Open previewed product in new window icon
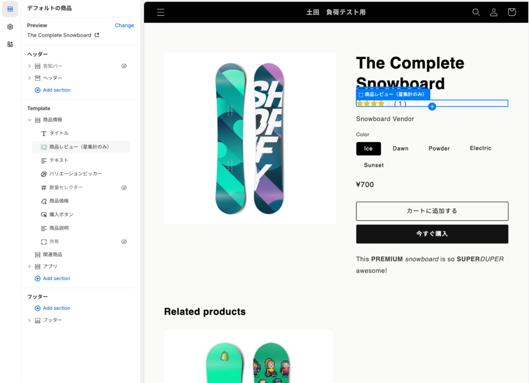The height and width of the screenshot is (383, 529). pyautogui.click(x=97, y=35)
